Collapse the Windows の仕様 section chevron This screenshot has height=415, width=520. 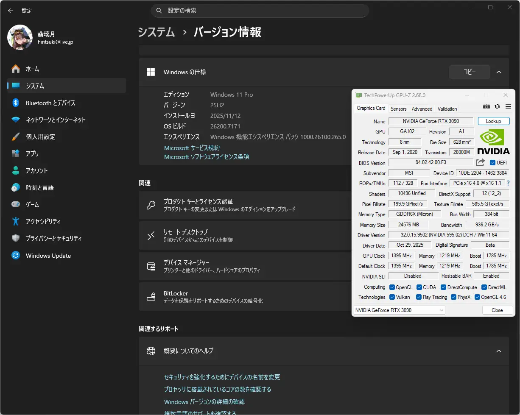tap(499, 72)
